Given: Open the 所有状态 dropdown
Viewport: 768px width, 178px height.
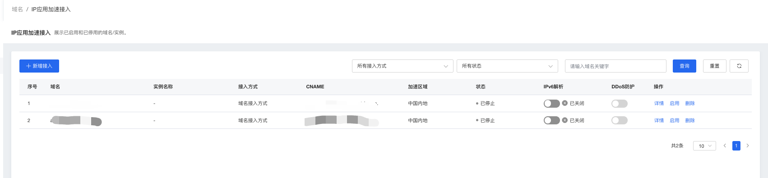Looking at the screenshot, I should pos(507,66).
